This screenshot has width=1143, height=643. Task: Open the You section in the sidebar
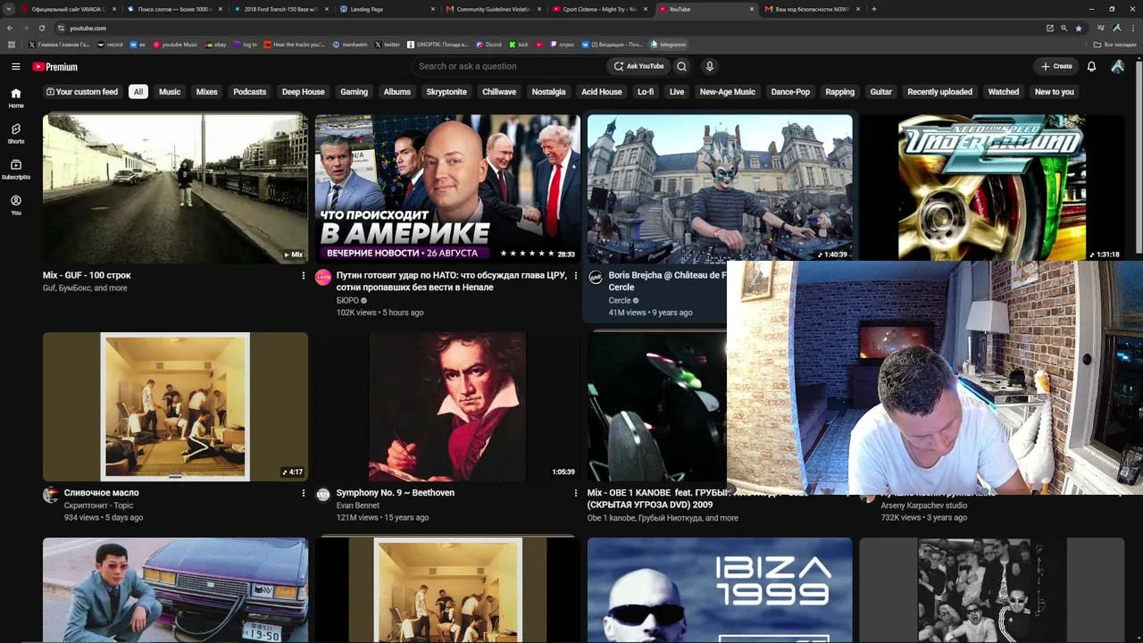click(x=16, y=205)
